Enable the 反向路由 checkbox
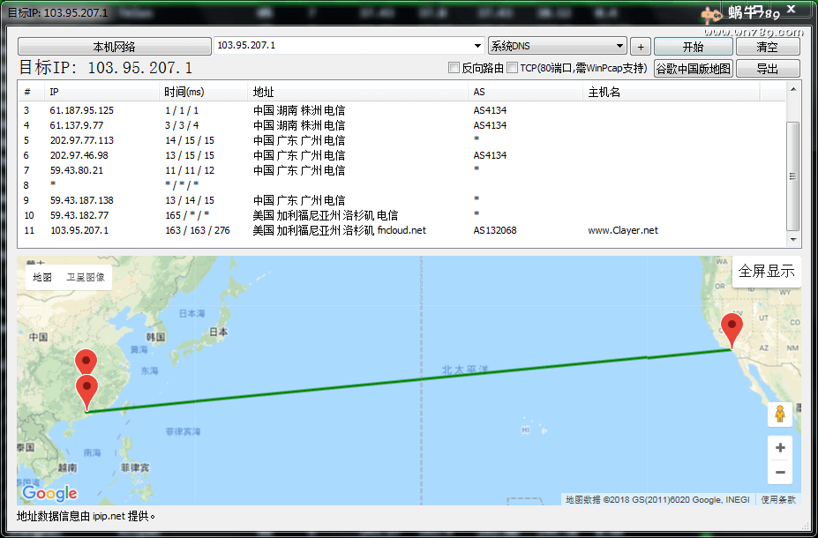818x538 pixels. pyautogui.click(x=454, y=68)
